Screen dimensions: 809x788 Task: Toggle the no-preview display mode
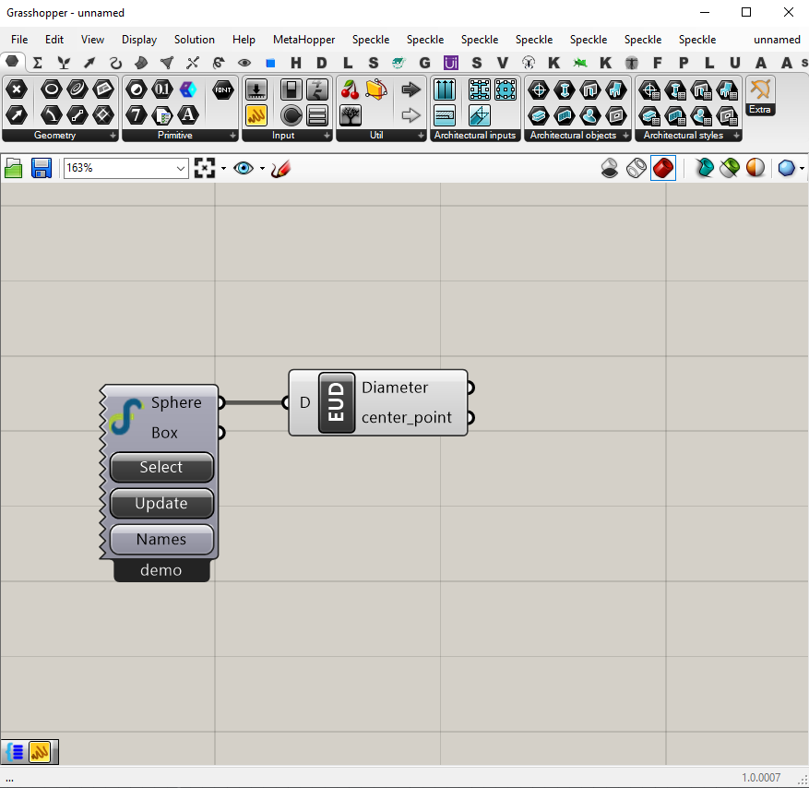point(609,168)
